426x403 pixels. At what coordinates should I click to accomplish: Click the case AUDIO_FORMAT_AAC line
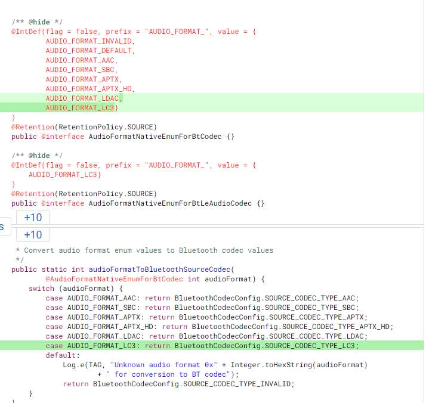(x=202, y=298)
